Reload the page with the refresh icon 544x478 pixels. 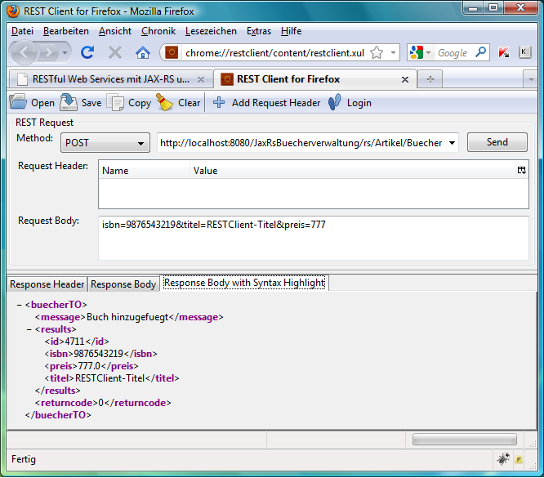pos(87,52)
